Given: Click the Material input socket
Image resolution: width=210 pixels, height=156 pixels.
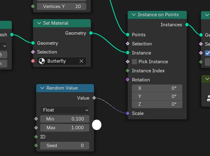Looking at the screenshot, I should [x=33, y=61].
